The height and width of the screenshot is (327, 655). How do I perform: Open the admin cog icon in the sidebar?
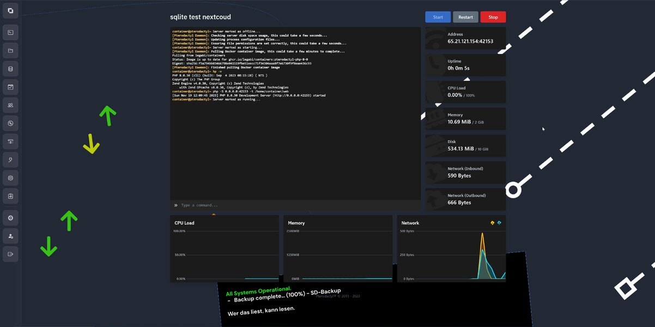10,217
